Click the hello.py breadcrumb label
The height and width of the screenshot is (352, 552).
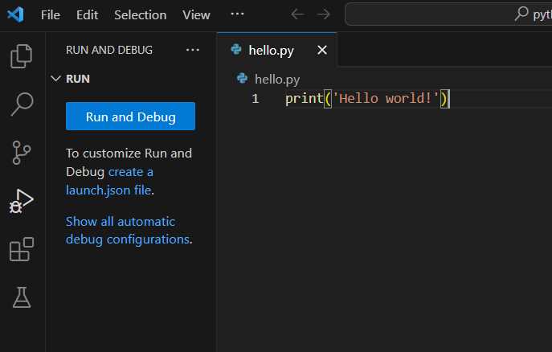[x=277, y=80]
